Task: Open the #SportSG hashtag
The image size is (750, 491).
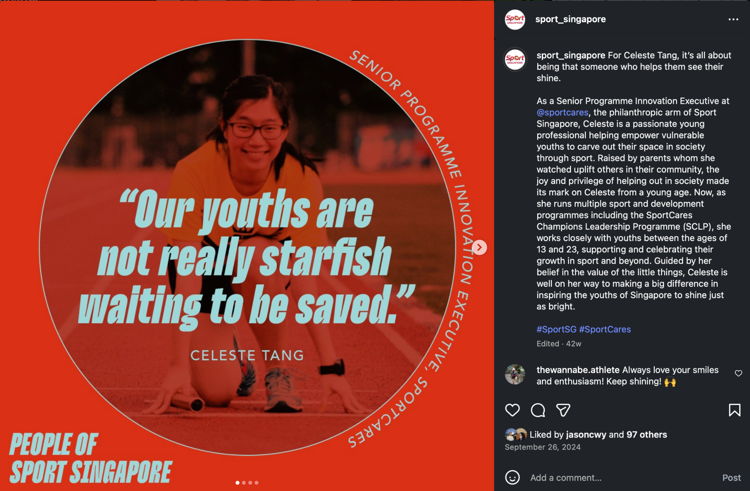Action: point(556,329)
